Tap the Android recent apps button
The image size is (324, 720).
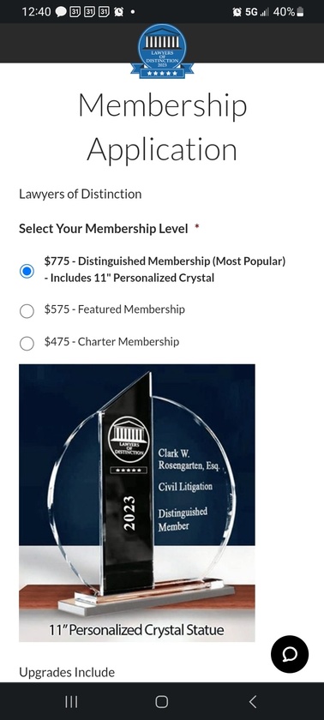pos(71,701)
